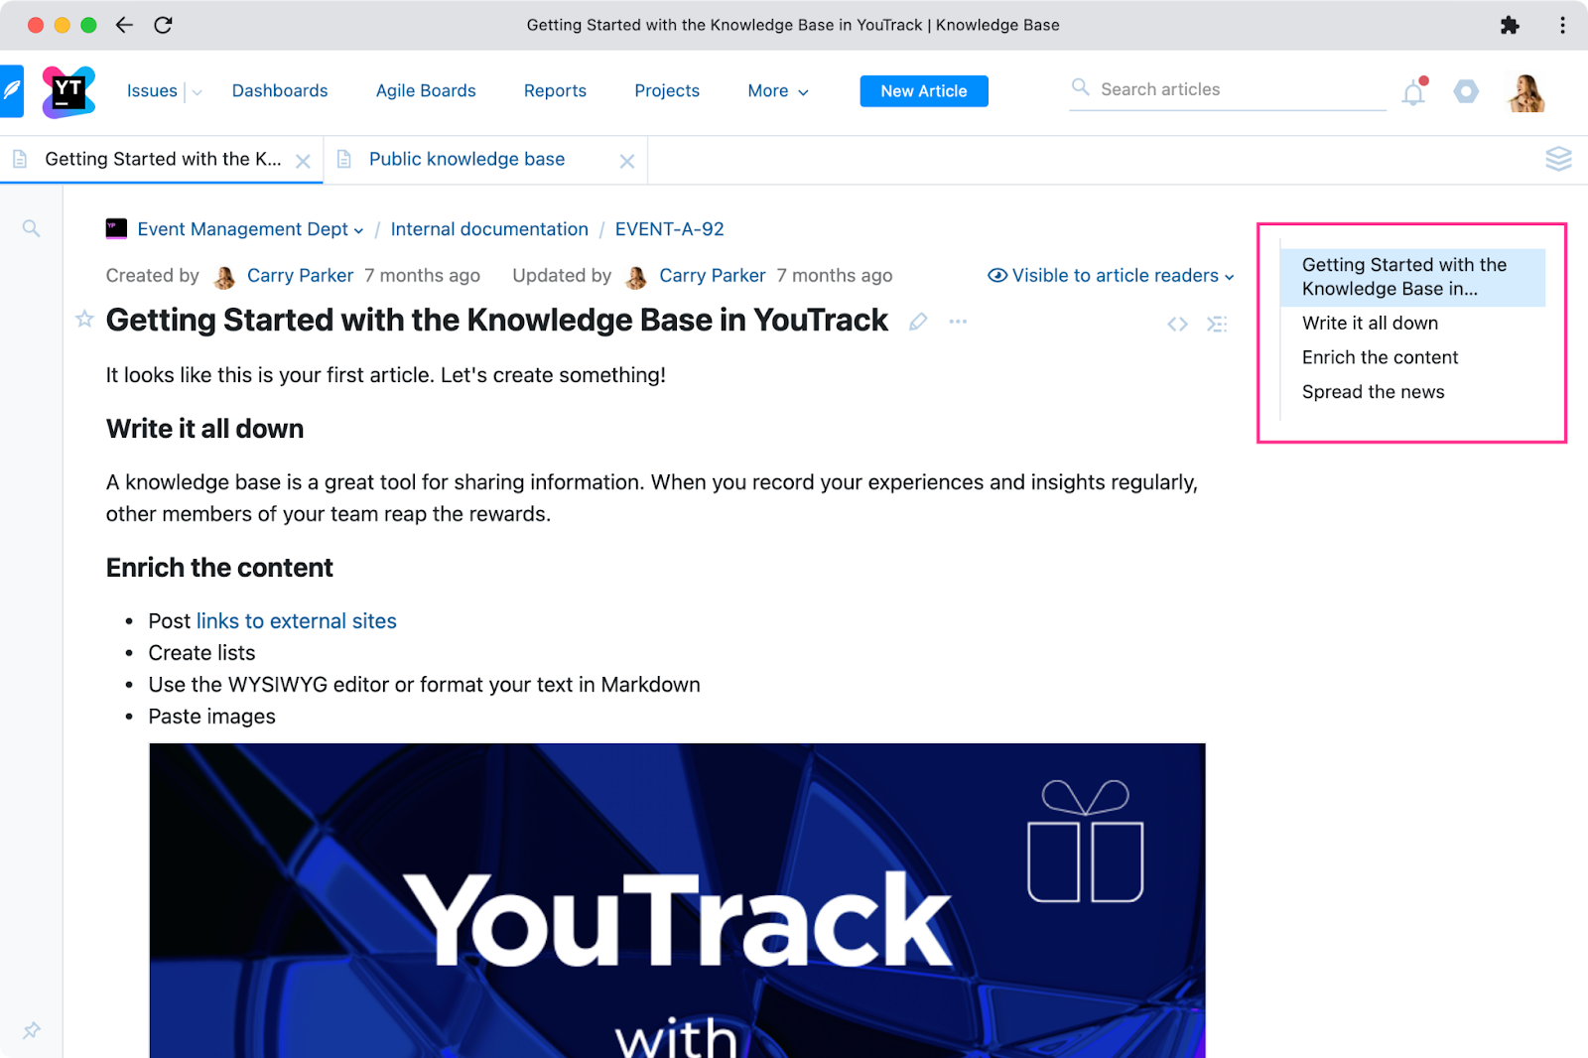The image size is (1588, 1058).
Task: Open the three-dot article options menu
Action: [x=958, y=322]
